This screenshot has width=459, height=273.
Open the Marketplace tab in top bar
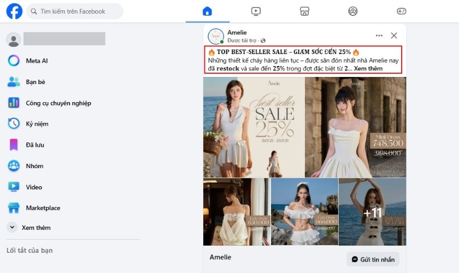click(304, 11)
